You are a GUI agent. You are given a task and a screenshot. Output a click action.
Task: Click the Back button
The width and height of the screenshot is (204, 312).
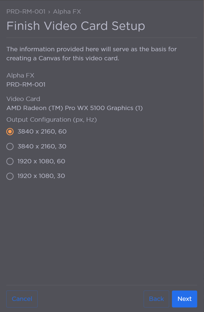click(x=156, y=299)
